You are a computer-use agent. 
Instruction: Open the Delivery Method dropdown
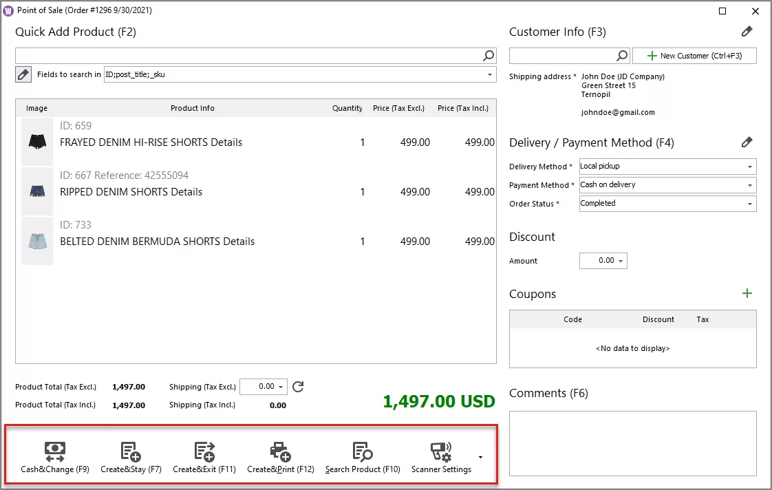tap(749, 166)
